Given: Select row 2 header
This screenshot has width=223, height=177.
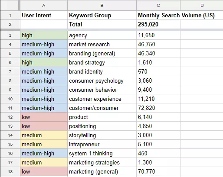Looking at the screenshot, I should 10,24.
